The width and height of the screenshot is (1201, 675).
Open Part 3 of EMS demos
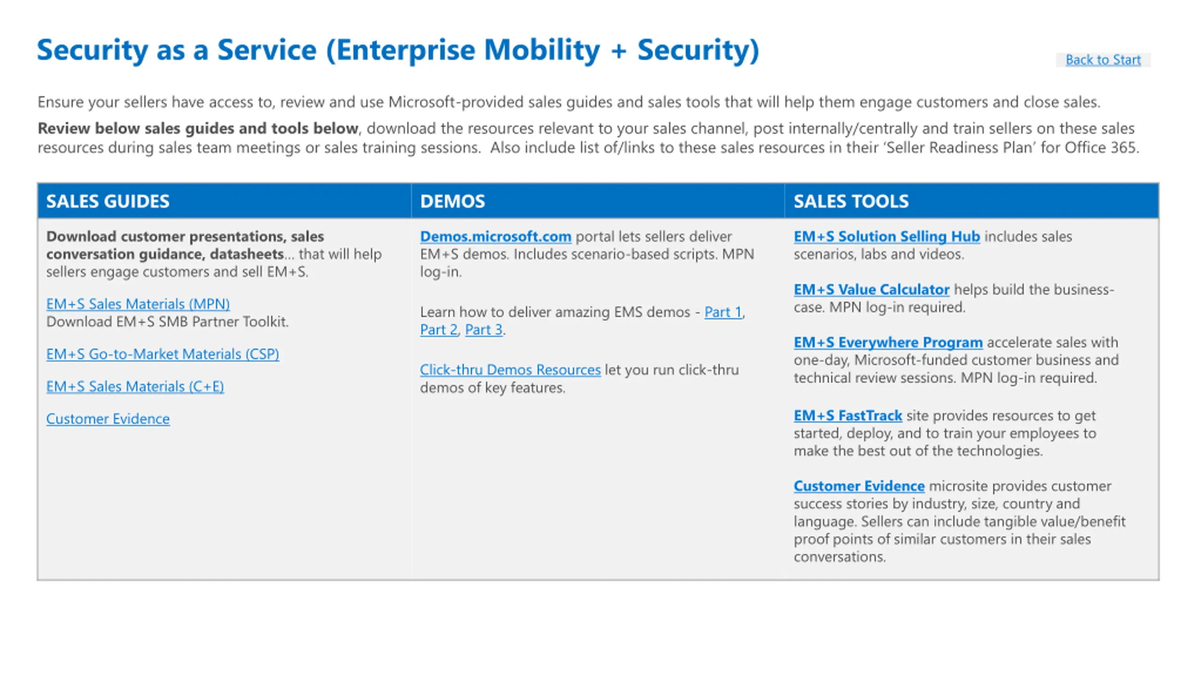tap(483, 330)
